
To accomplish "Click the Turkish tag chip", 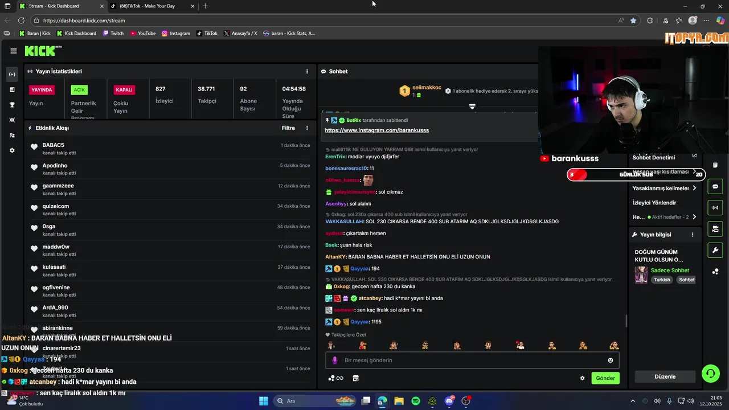I will click(x=662, y=280).
